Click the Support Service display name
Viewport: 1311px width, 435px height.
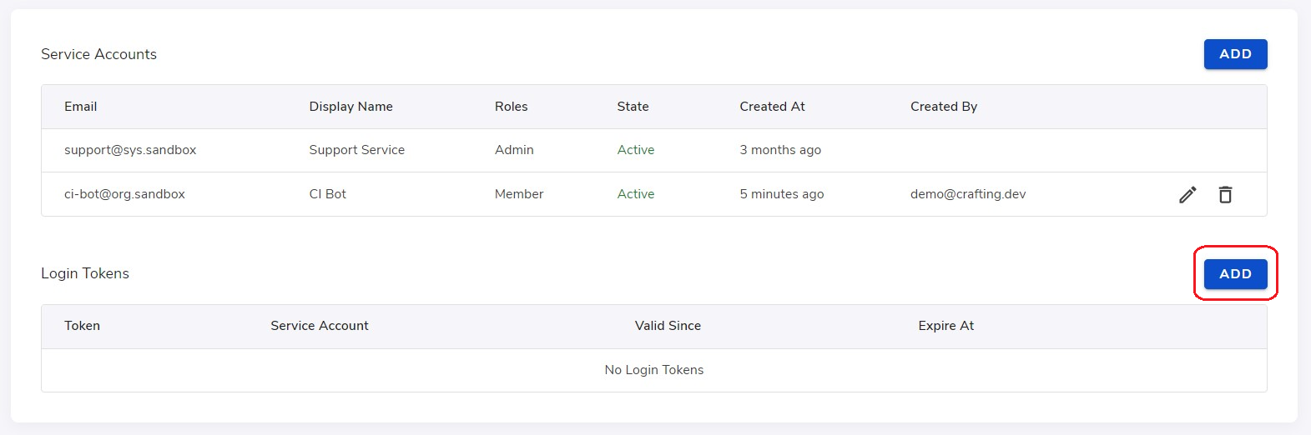pos(356,150)
